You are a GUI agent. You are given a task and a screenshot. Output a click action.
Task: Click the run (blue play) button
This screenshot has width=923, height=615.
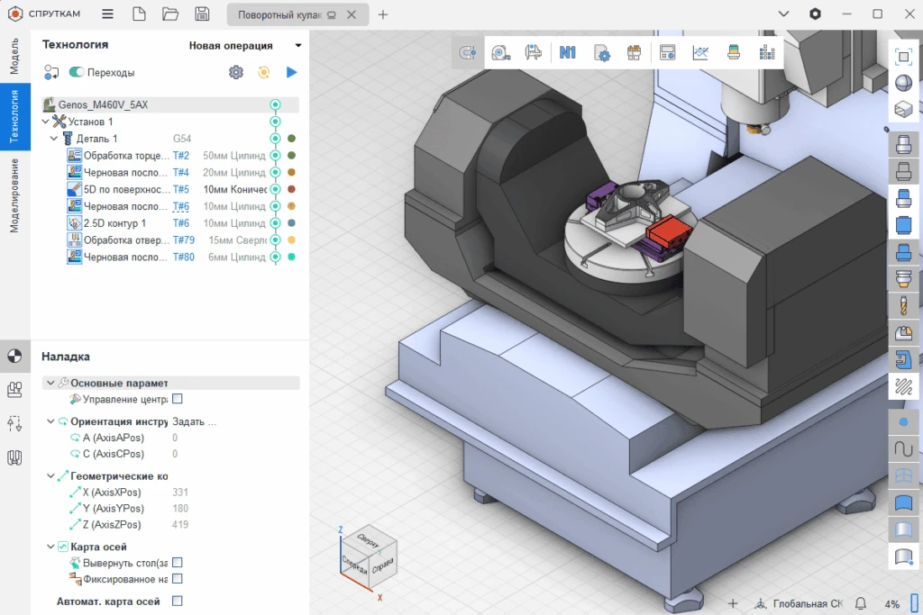(x=291, y=72)
